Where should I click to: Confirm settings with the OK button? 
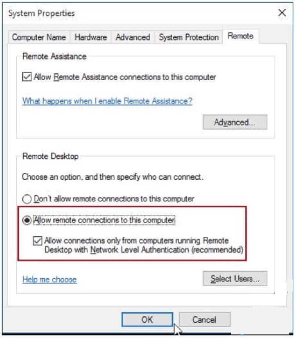pyautogui.click(x=147, y=320)
